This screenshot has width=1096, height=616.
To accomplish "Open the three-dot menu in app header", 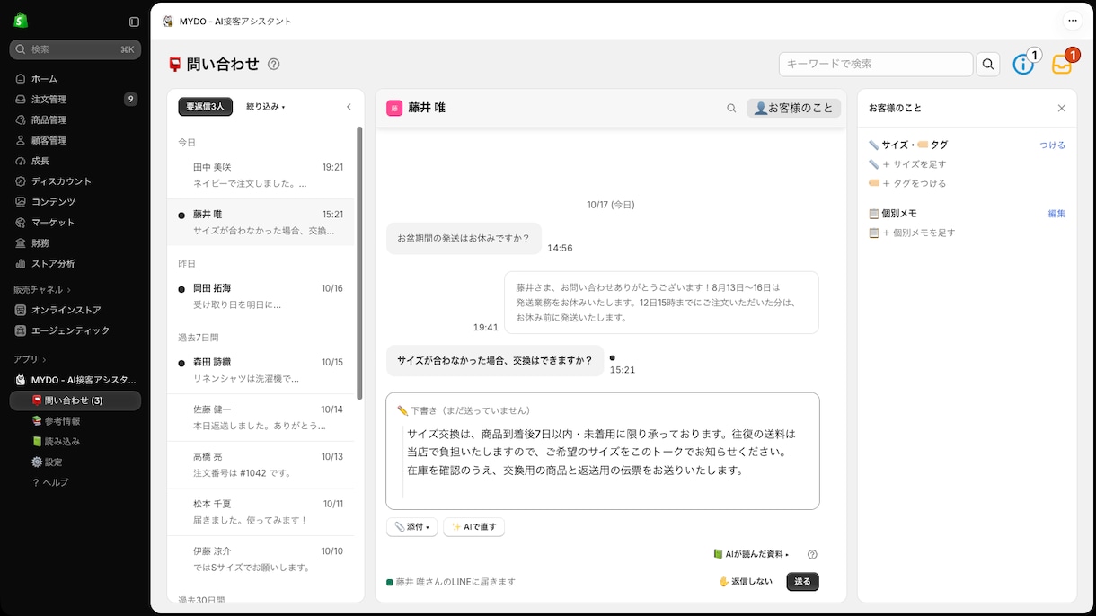I will point(1073,21).
